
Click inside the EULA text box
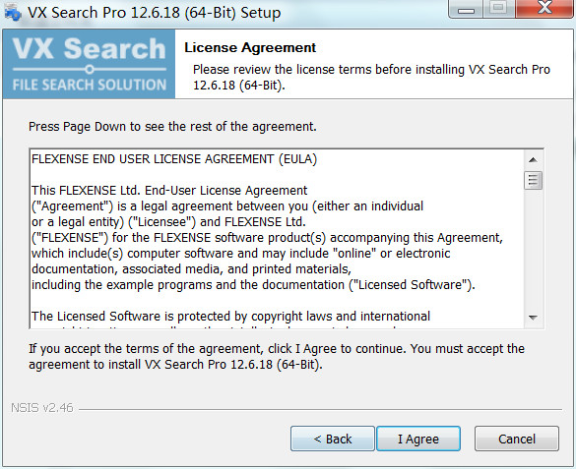277,238
